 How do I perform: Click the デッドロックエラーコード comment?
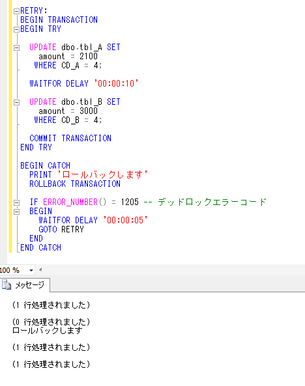[212, 202]
